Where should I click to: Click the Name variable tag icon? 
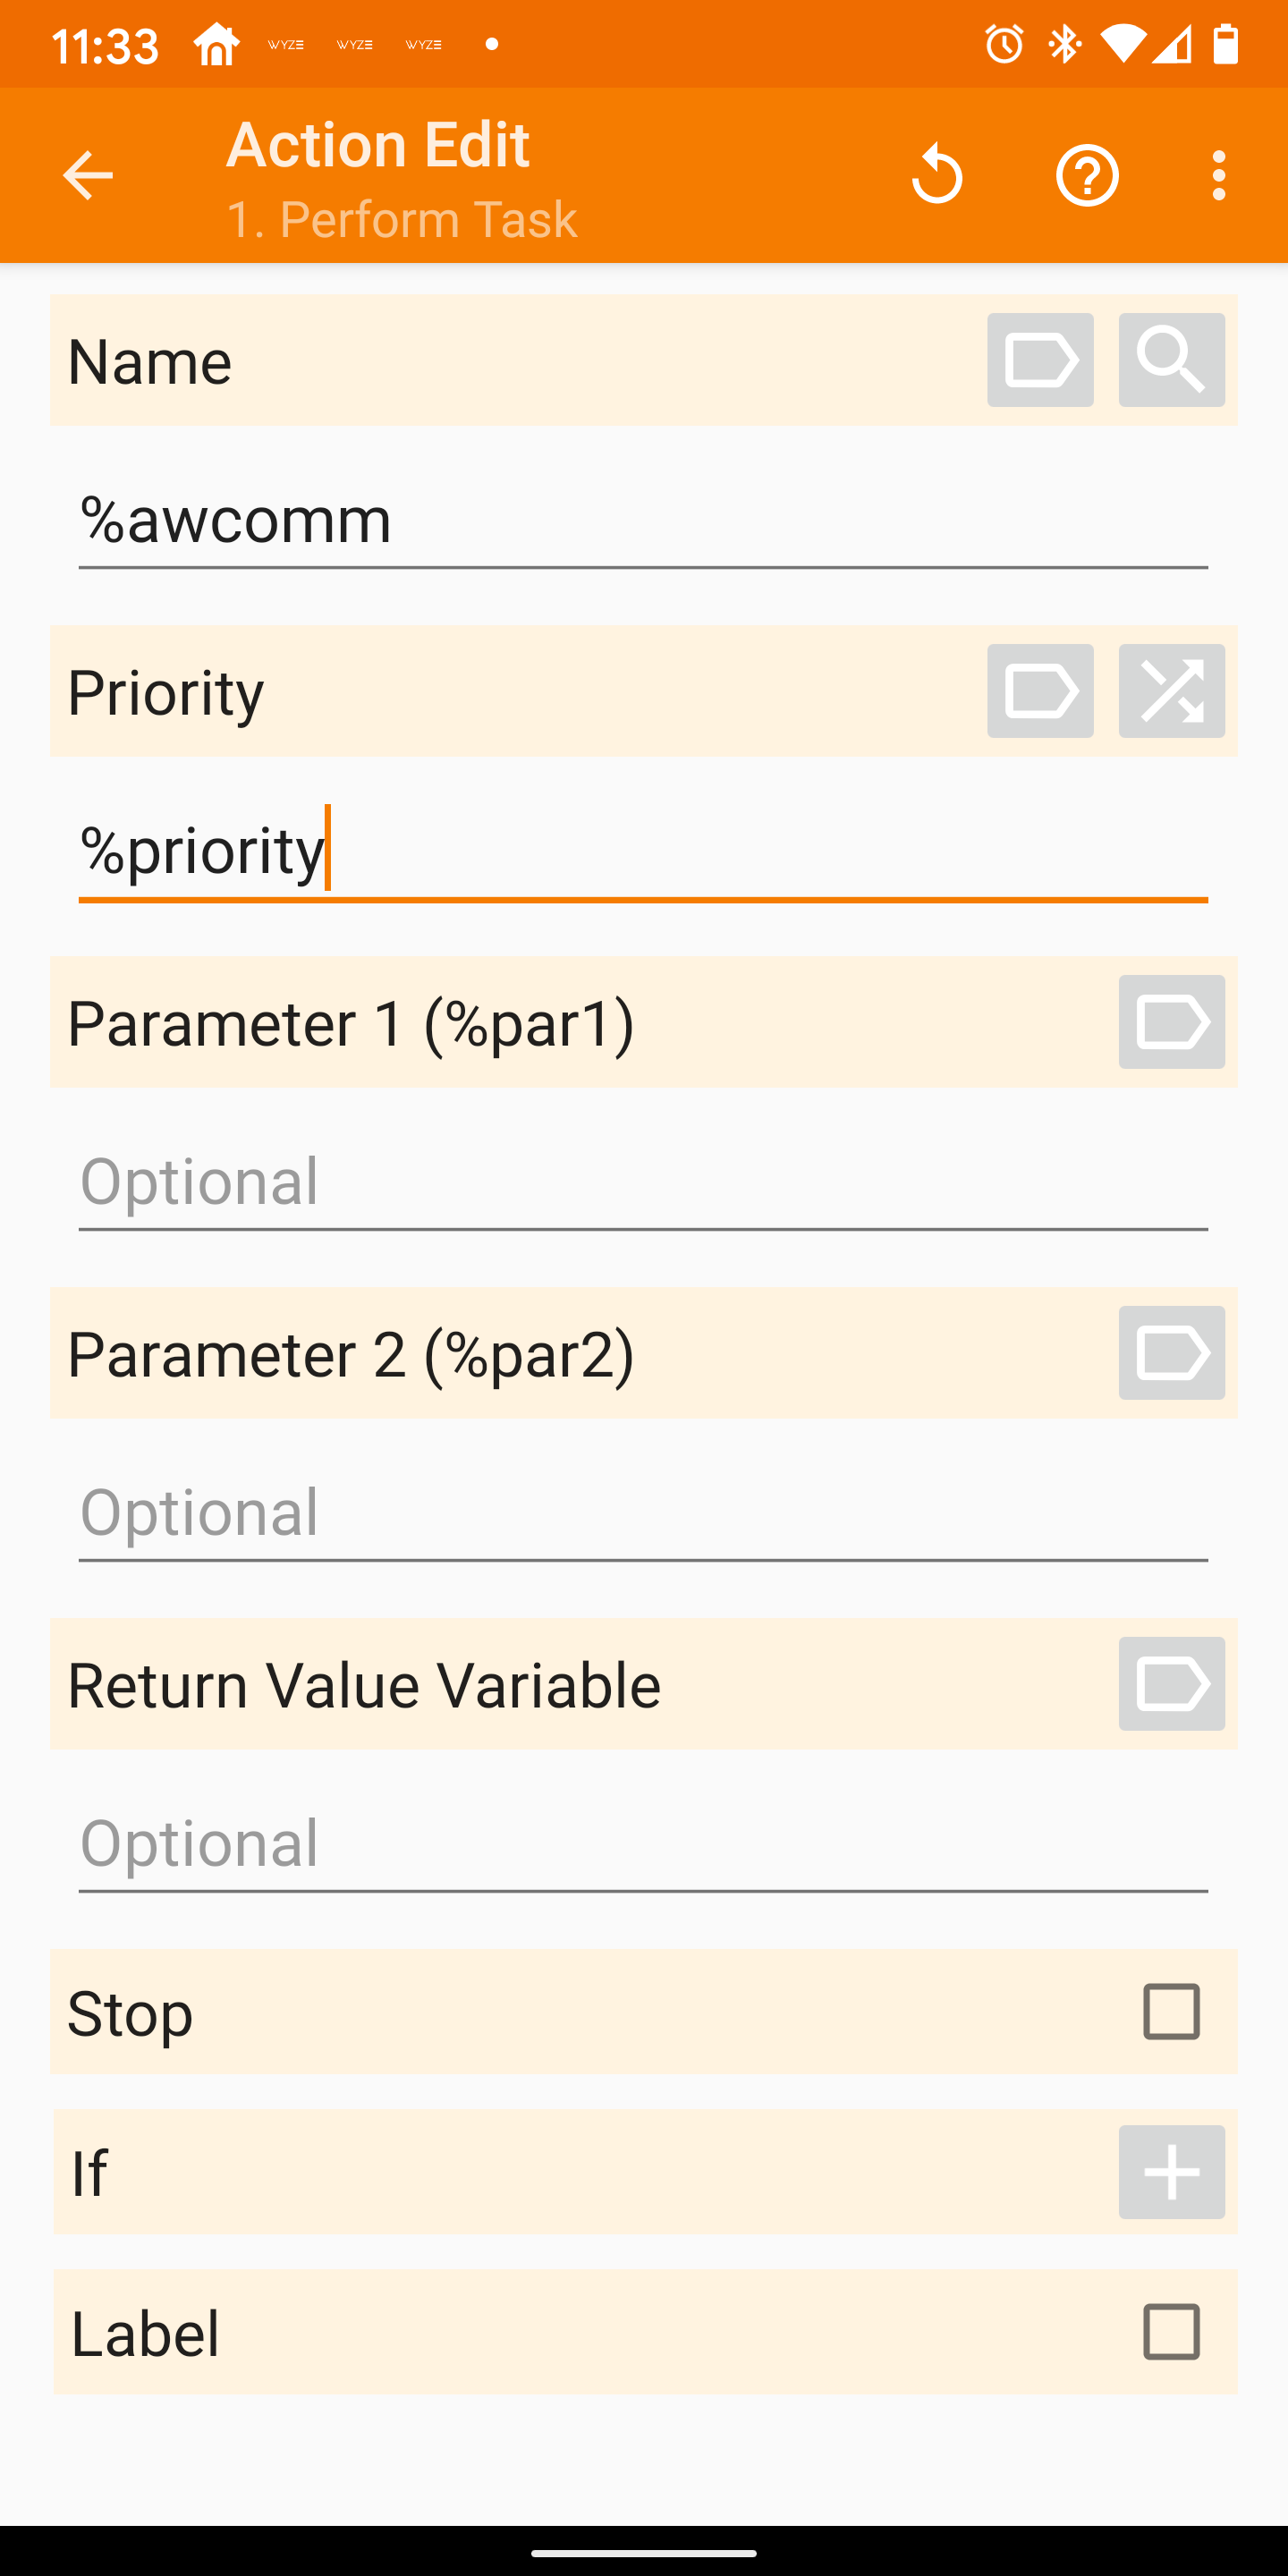click(x=1040, y=360)
